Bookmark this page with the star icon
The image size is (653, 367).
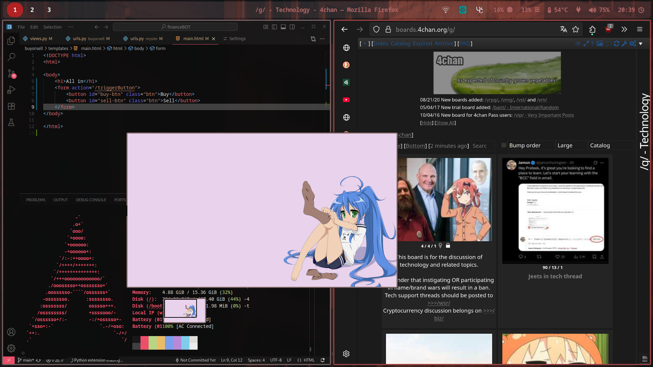pyautogui.click(x=575, y=30)
